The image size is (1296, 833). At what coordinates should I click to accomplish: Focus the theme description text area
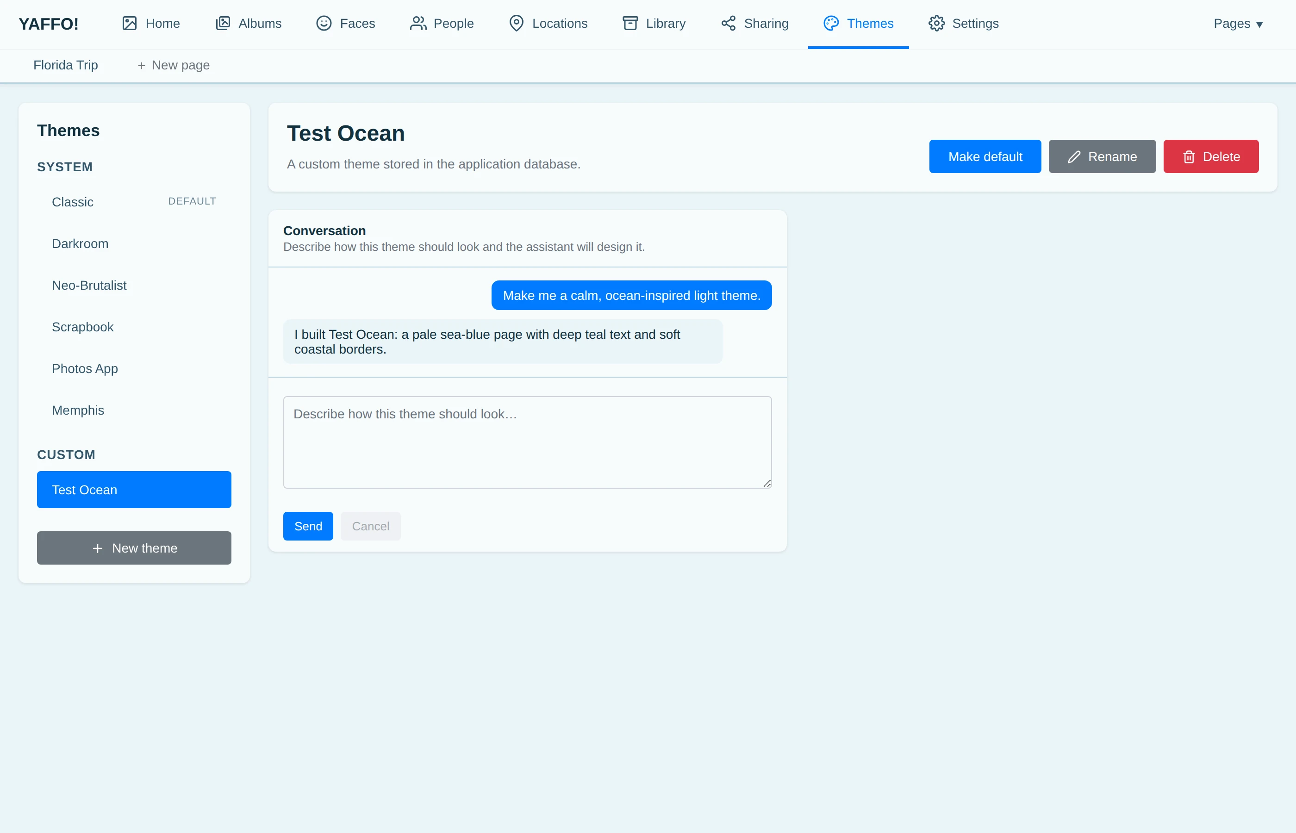pos(527,442)
